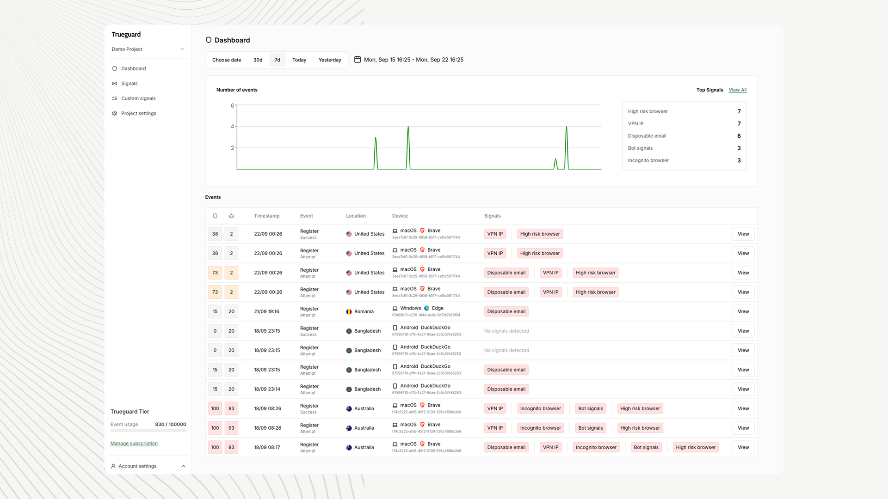Click the Custom signals checklist icon
Image resolution: width=888 pixels, height=499 pixels.
(x=115, y=98)
